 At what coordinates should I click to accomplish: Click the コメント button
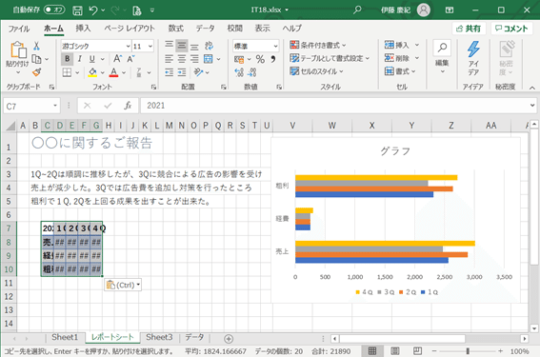click(511, 29)
